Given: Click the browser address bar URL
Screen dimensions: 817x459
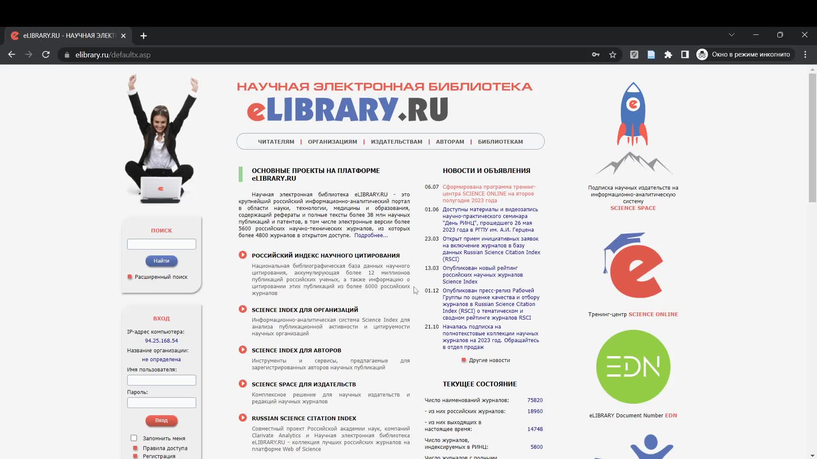Looking at the screenshot, I should (113, 55).
